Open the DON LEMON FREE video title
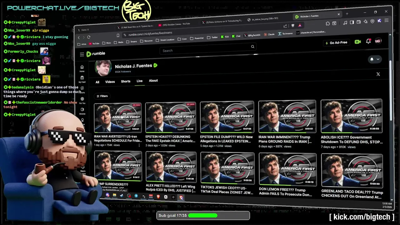Screen dimensions: 400x225 pyautogui.click(x=286, y=192)
